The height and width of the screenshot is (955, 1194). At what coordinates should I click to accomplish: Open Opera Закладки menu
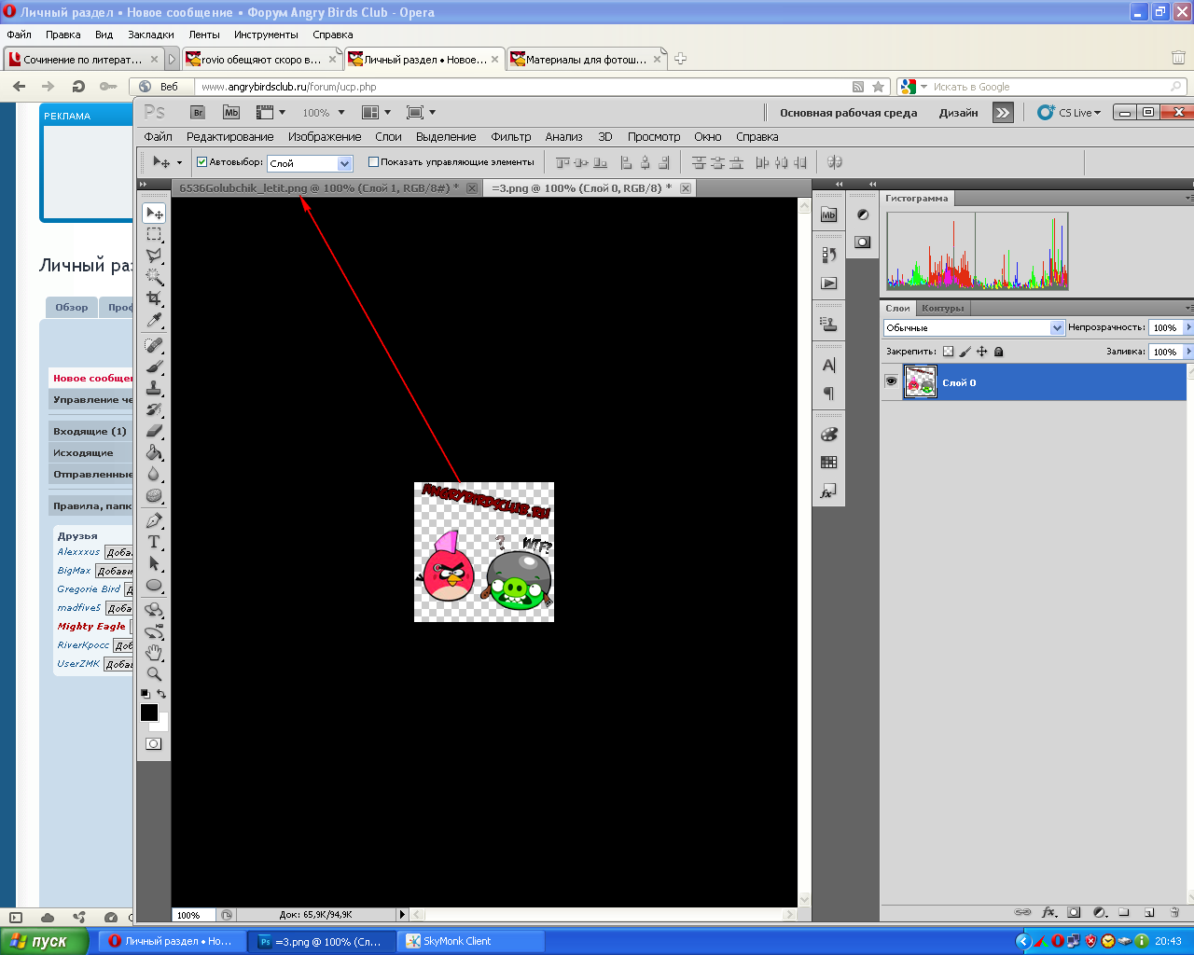pos(151,35)
